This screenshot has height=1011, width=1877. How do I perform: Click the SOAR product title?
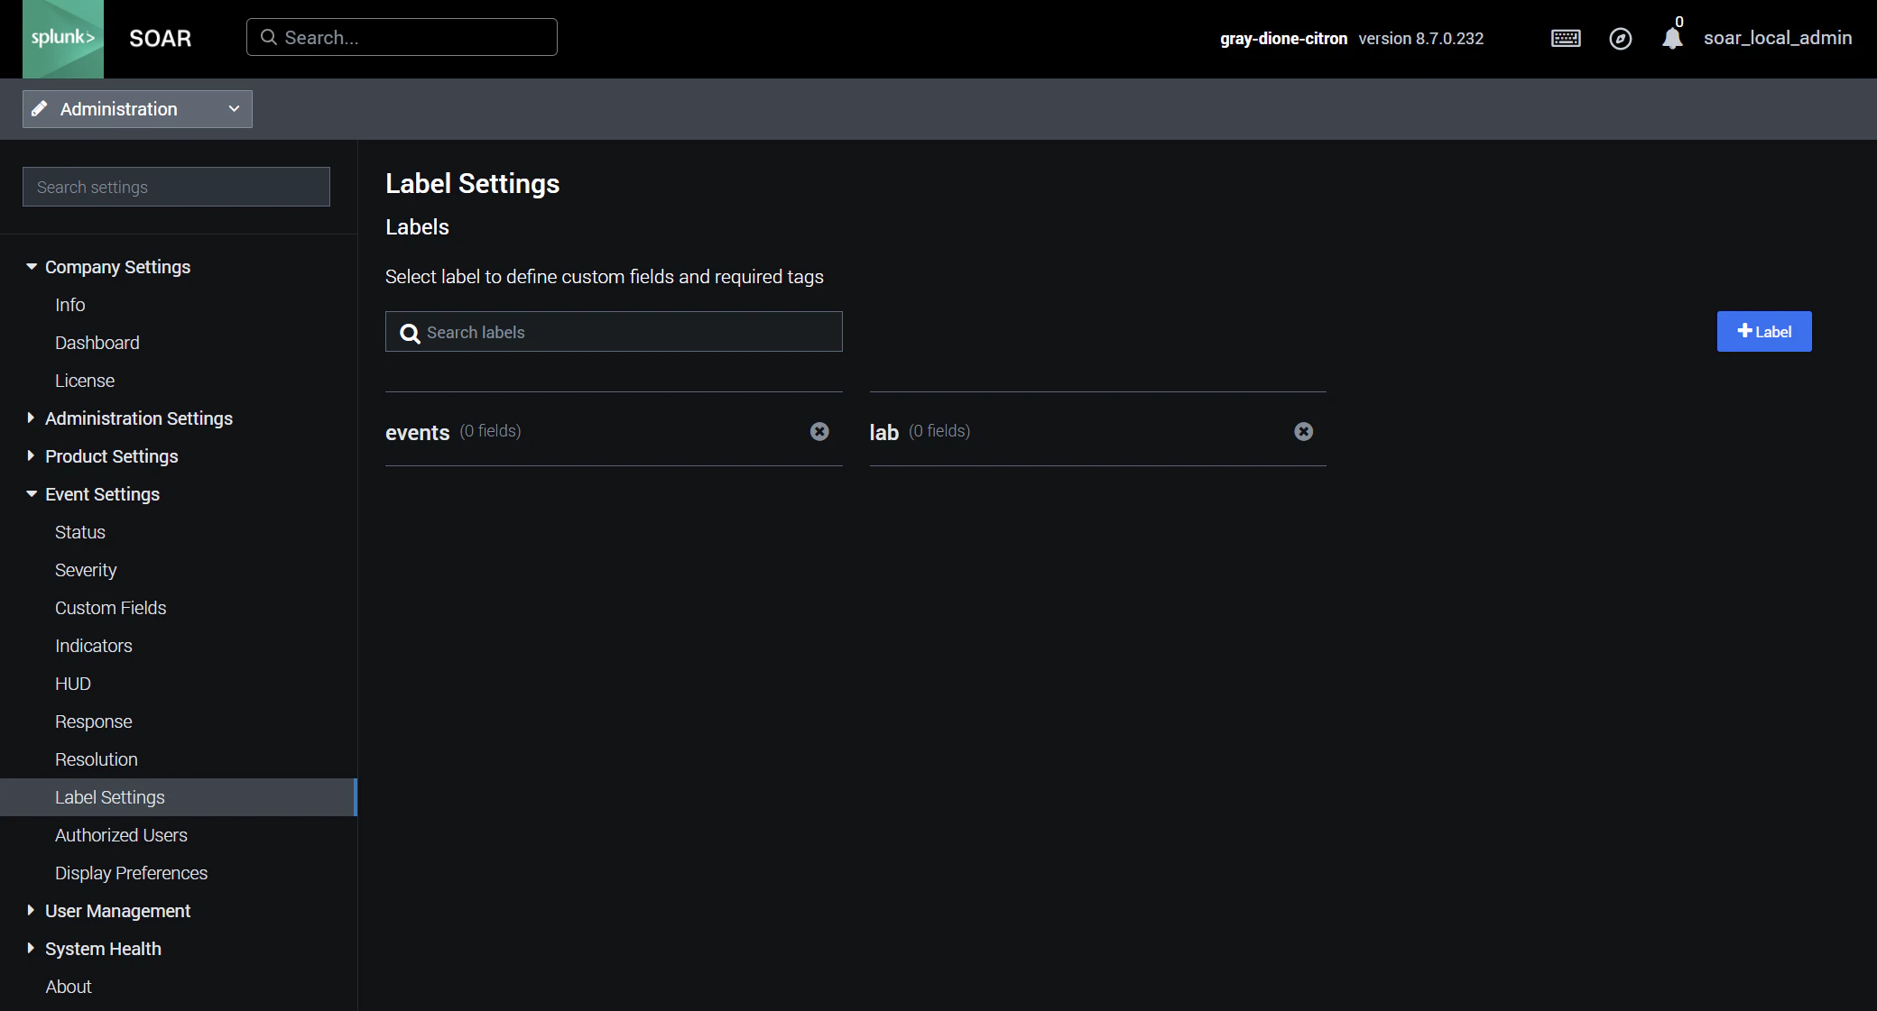[x=161, y=39]
